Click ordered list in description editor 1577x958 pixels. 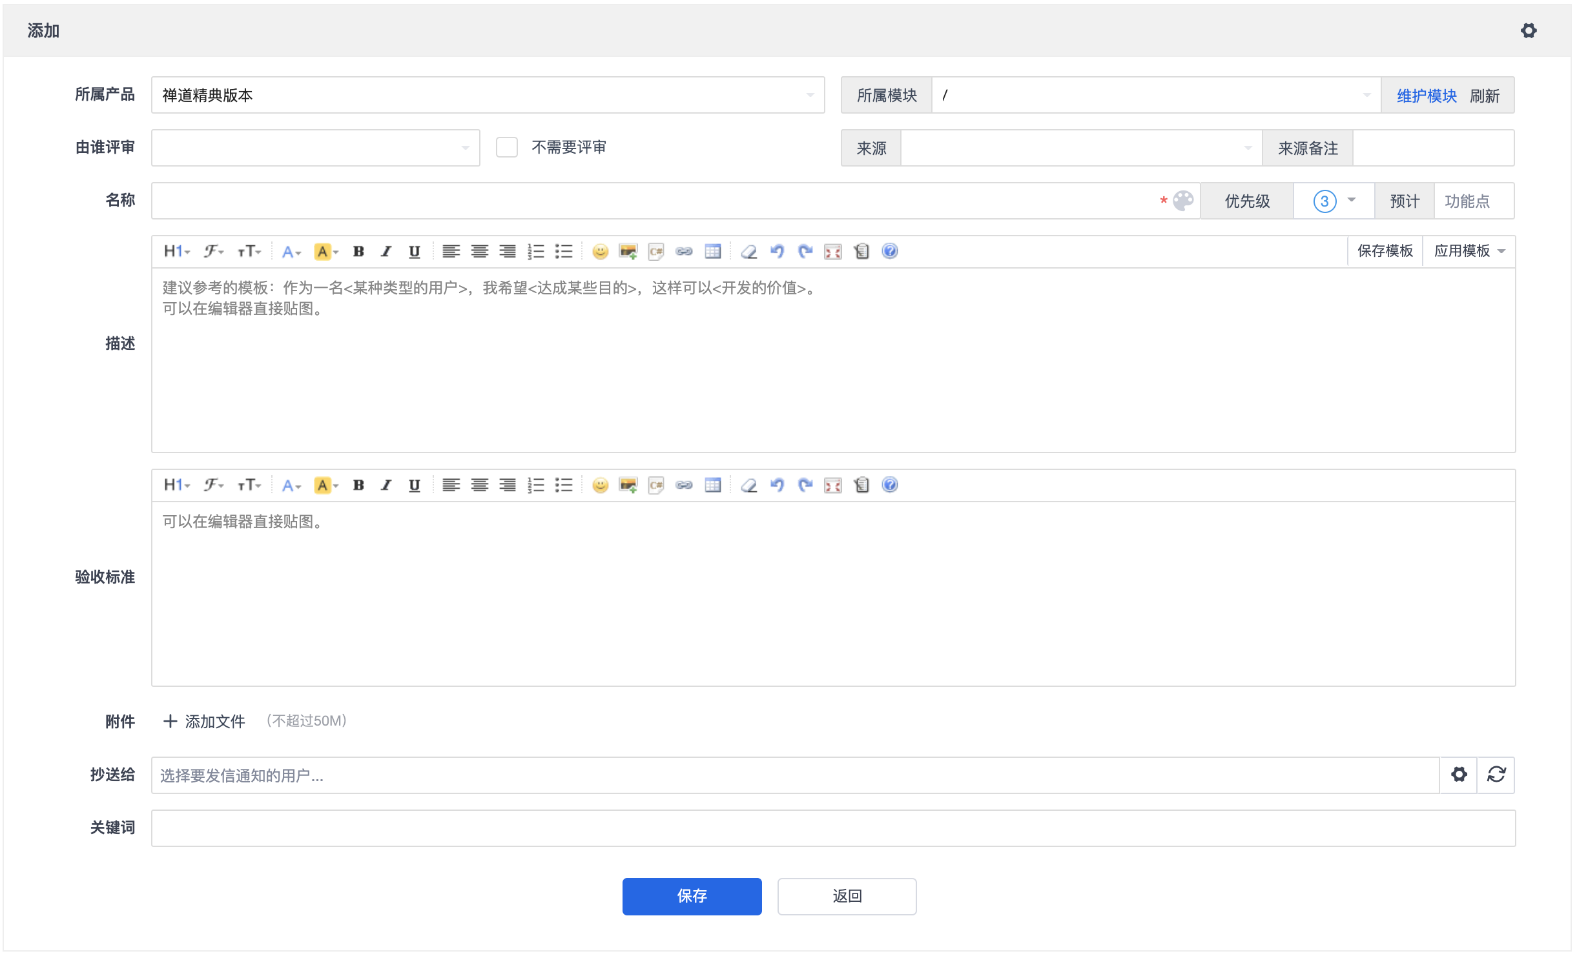[x=535, y=252]
